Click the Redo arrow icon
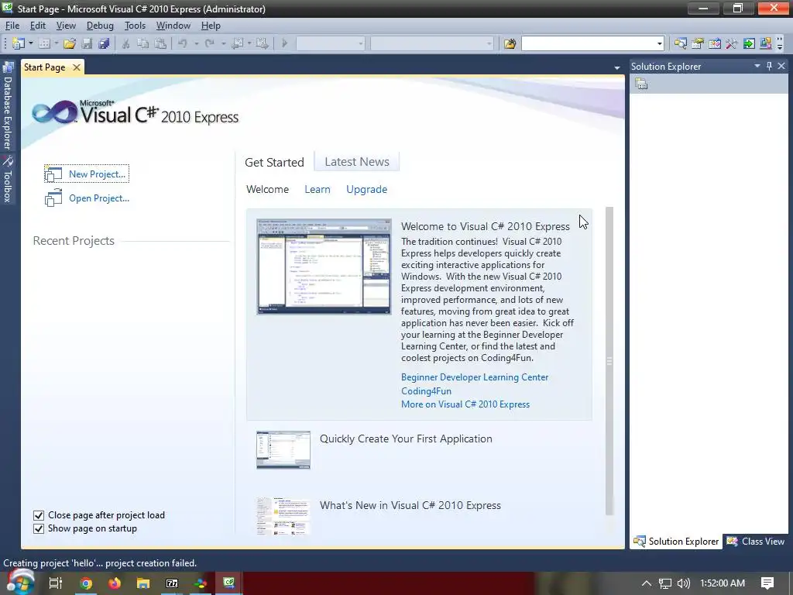 coord(210,43)
